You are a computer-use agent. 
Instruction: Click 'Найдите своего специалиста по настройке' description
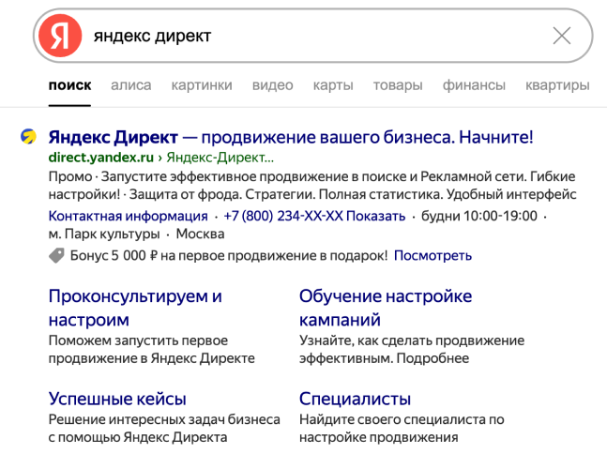coord(402,429)
